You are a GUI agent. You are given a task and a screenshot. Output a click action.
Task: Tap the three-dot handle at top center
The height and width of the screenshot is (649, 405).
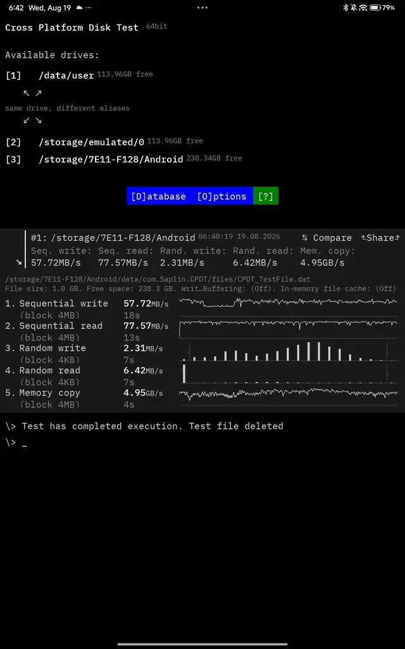[x=202, y=8]
